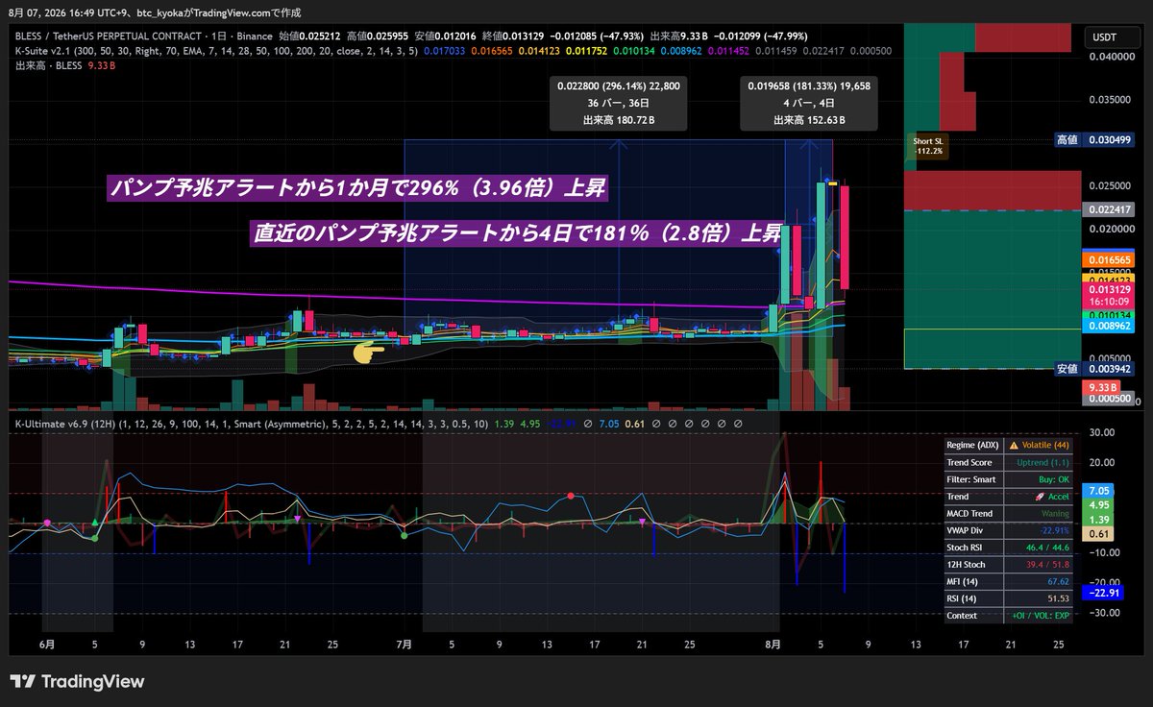Click the orange 0.016565 price axis label
1153x707 pixels.
tap(1107, 259)
